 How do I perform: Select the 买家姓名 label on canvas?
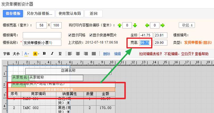tap(20, 78)
